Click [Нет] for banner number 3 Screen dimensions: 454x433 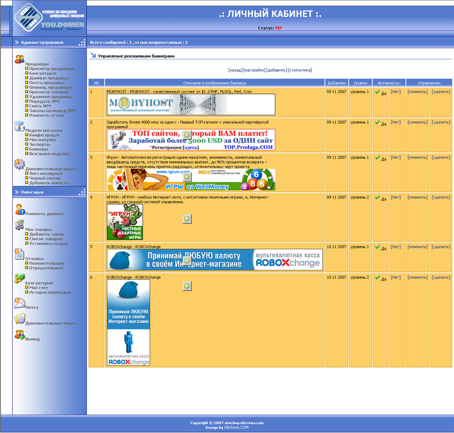click(396, 157)
